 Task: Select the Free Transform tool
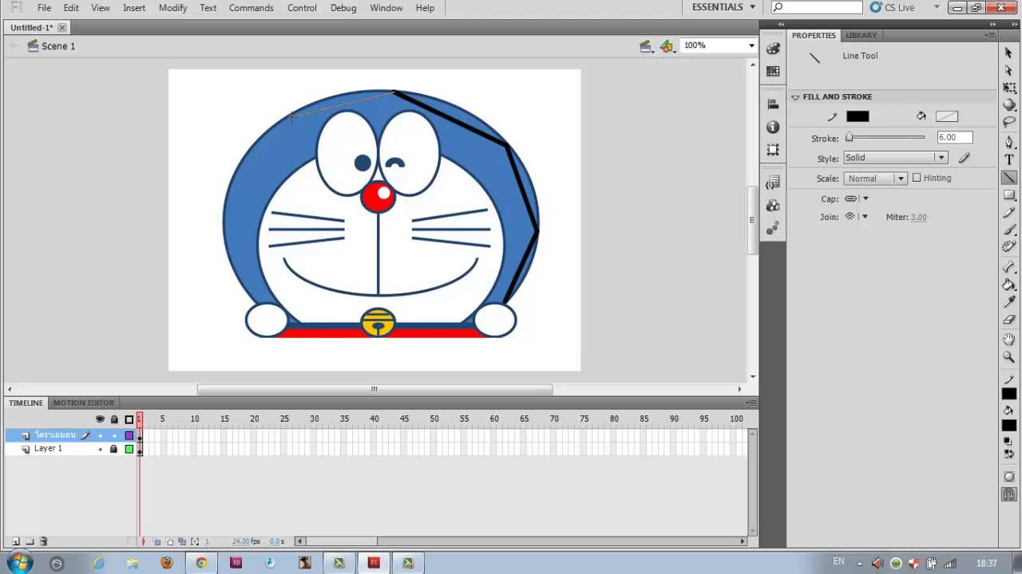point(1009,88)
